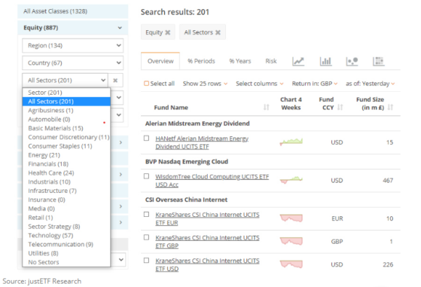Select Agribusiness (1) sector option
421x287 pixels.
click(67, 110)
